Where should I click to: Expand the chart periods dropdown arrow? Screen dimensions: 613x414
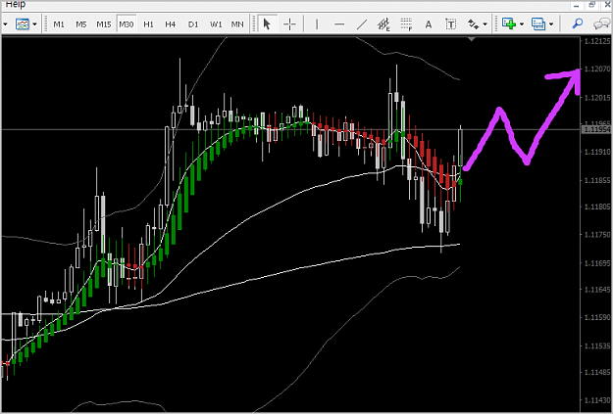click(x=551, y=24)
